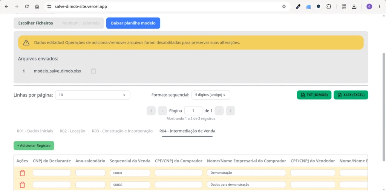
Task: Jump to the last page of records
Action: [x=230, y=111]
